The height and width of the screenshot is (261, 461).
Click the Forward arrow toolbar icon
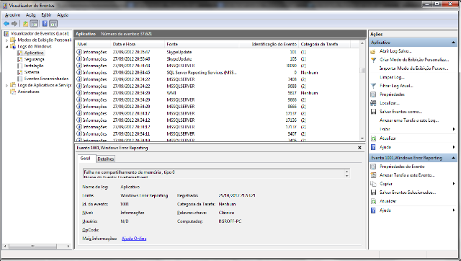[x=14, y=24]
